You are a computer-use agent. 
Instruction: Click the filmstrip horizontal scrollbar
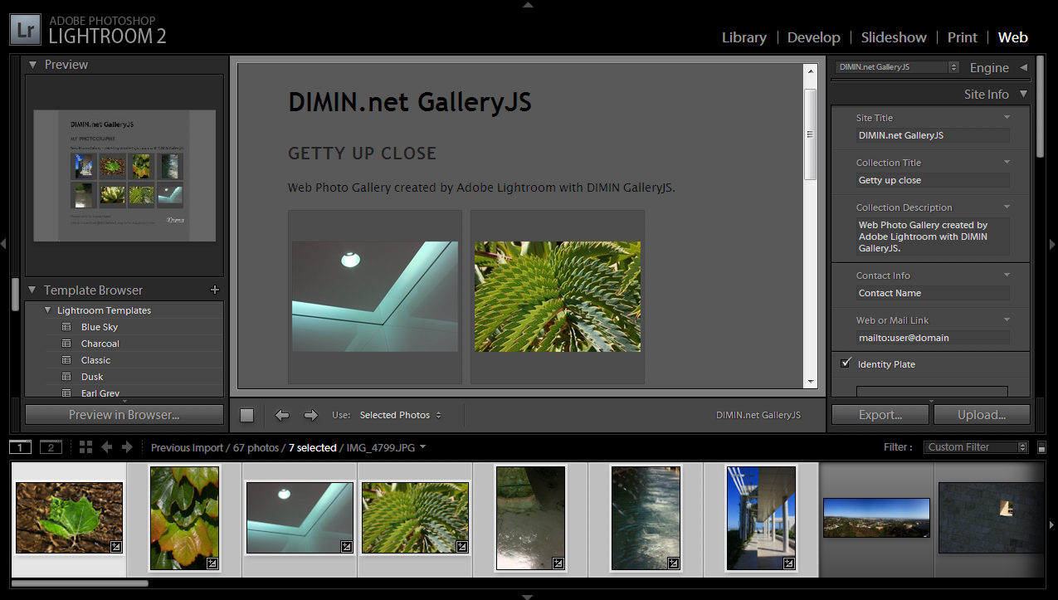tap(80, 583)
